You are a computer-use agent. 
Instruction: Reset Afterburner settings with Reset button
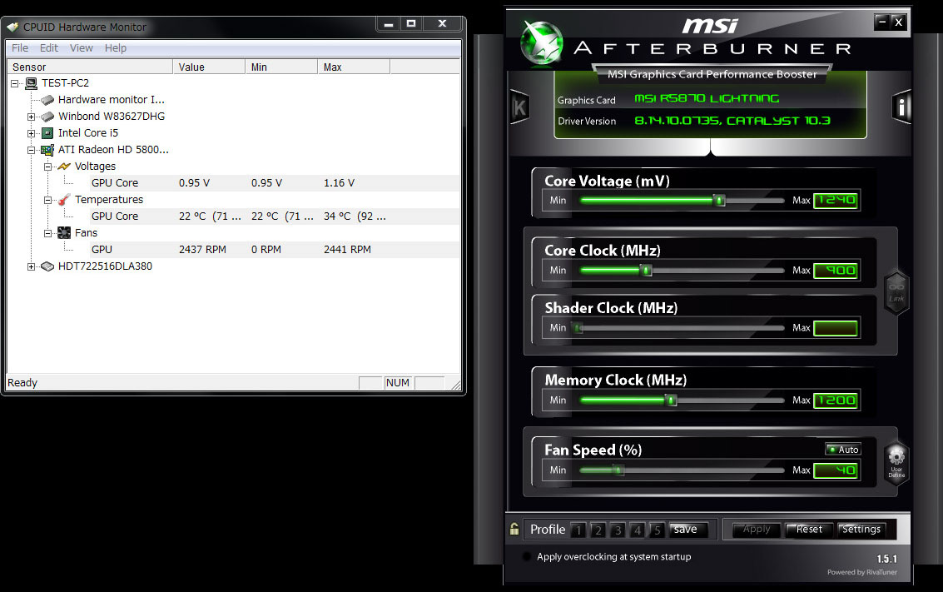click(x=809, y=530)
